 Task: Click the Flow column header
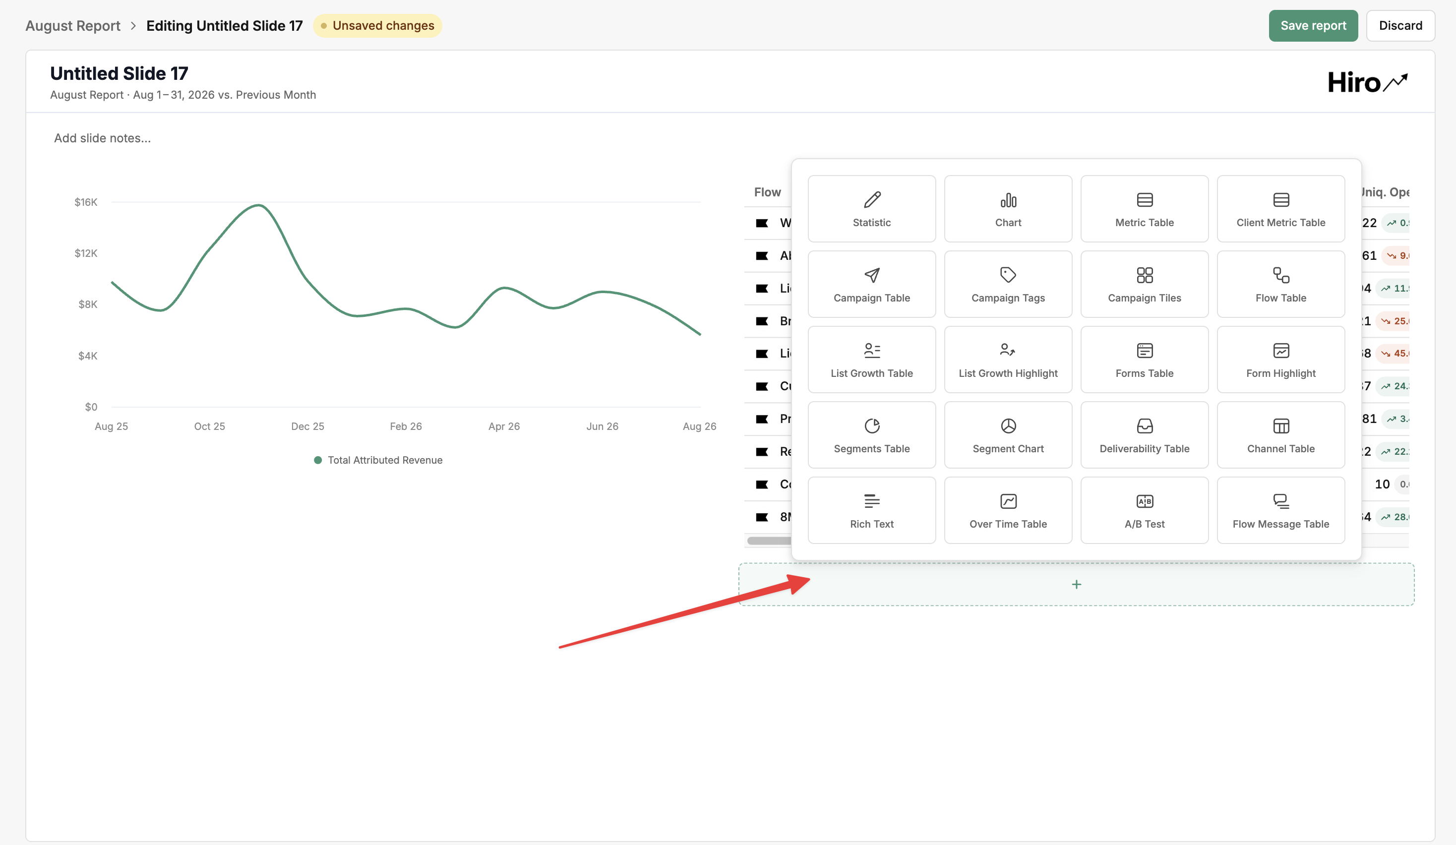tap(767, 192)
